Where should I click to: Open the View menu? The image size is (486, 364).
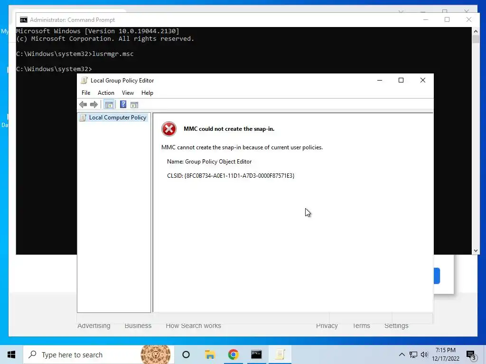[128, 93]
